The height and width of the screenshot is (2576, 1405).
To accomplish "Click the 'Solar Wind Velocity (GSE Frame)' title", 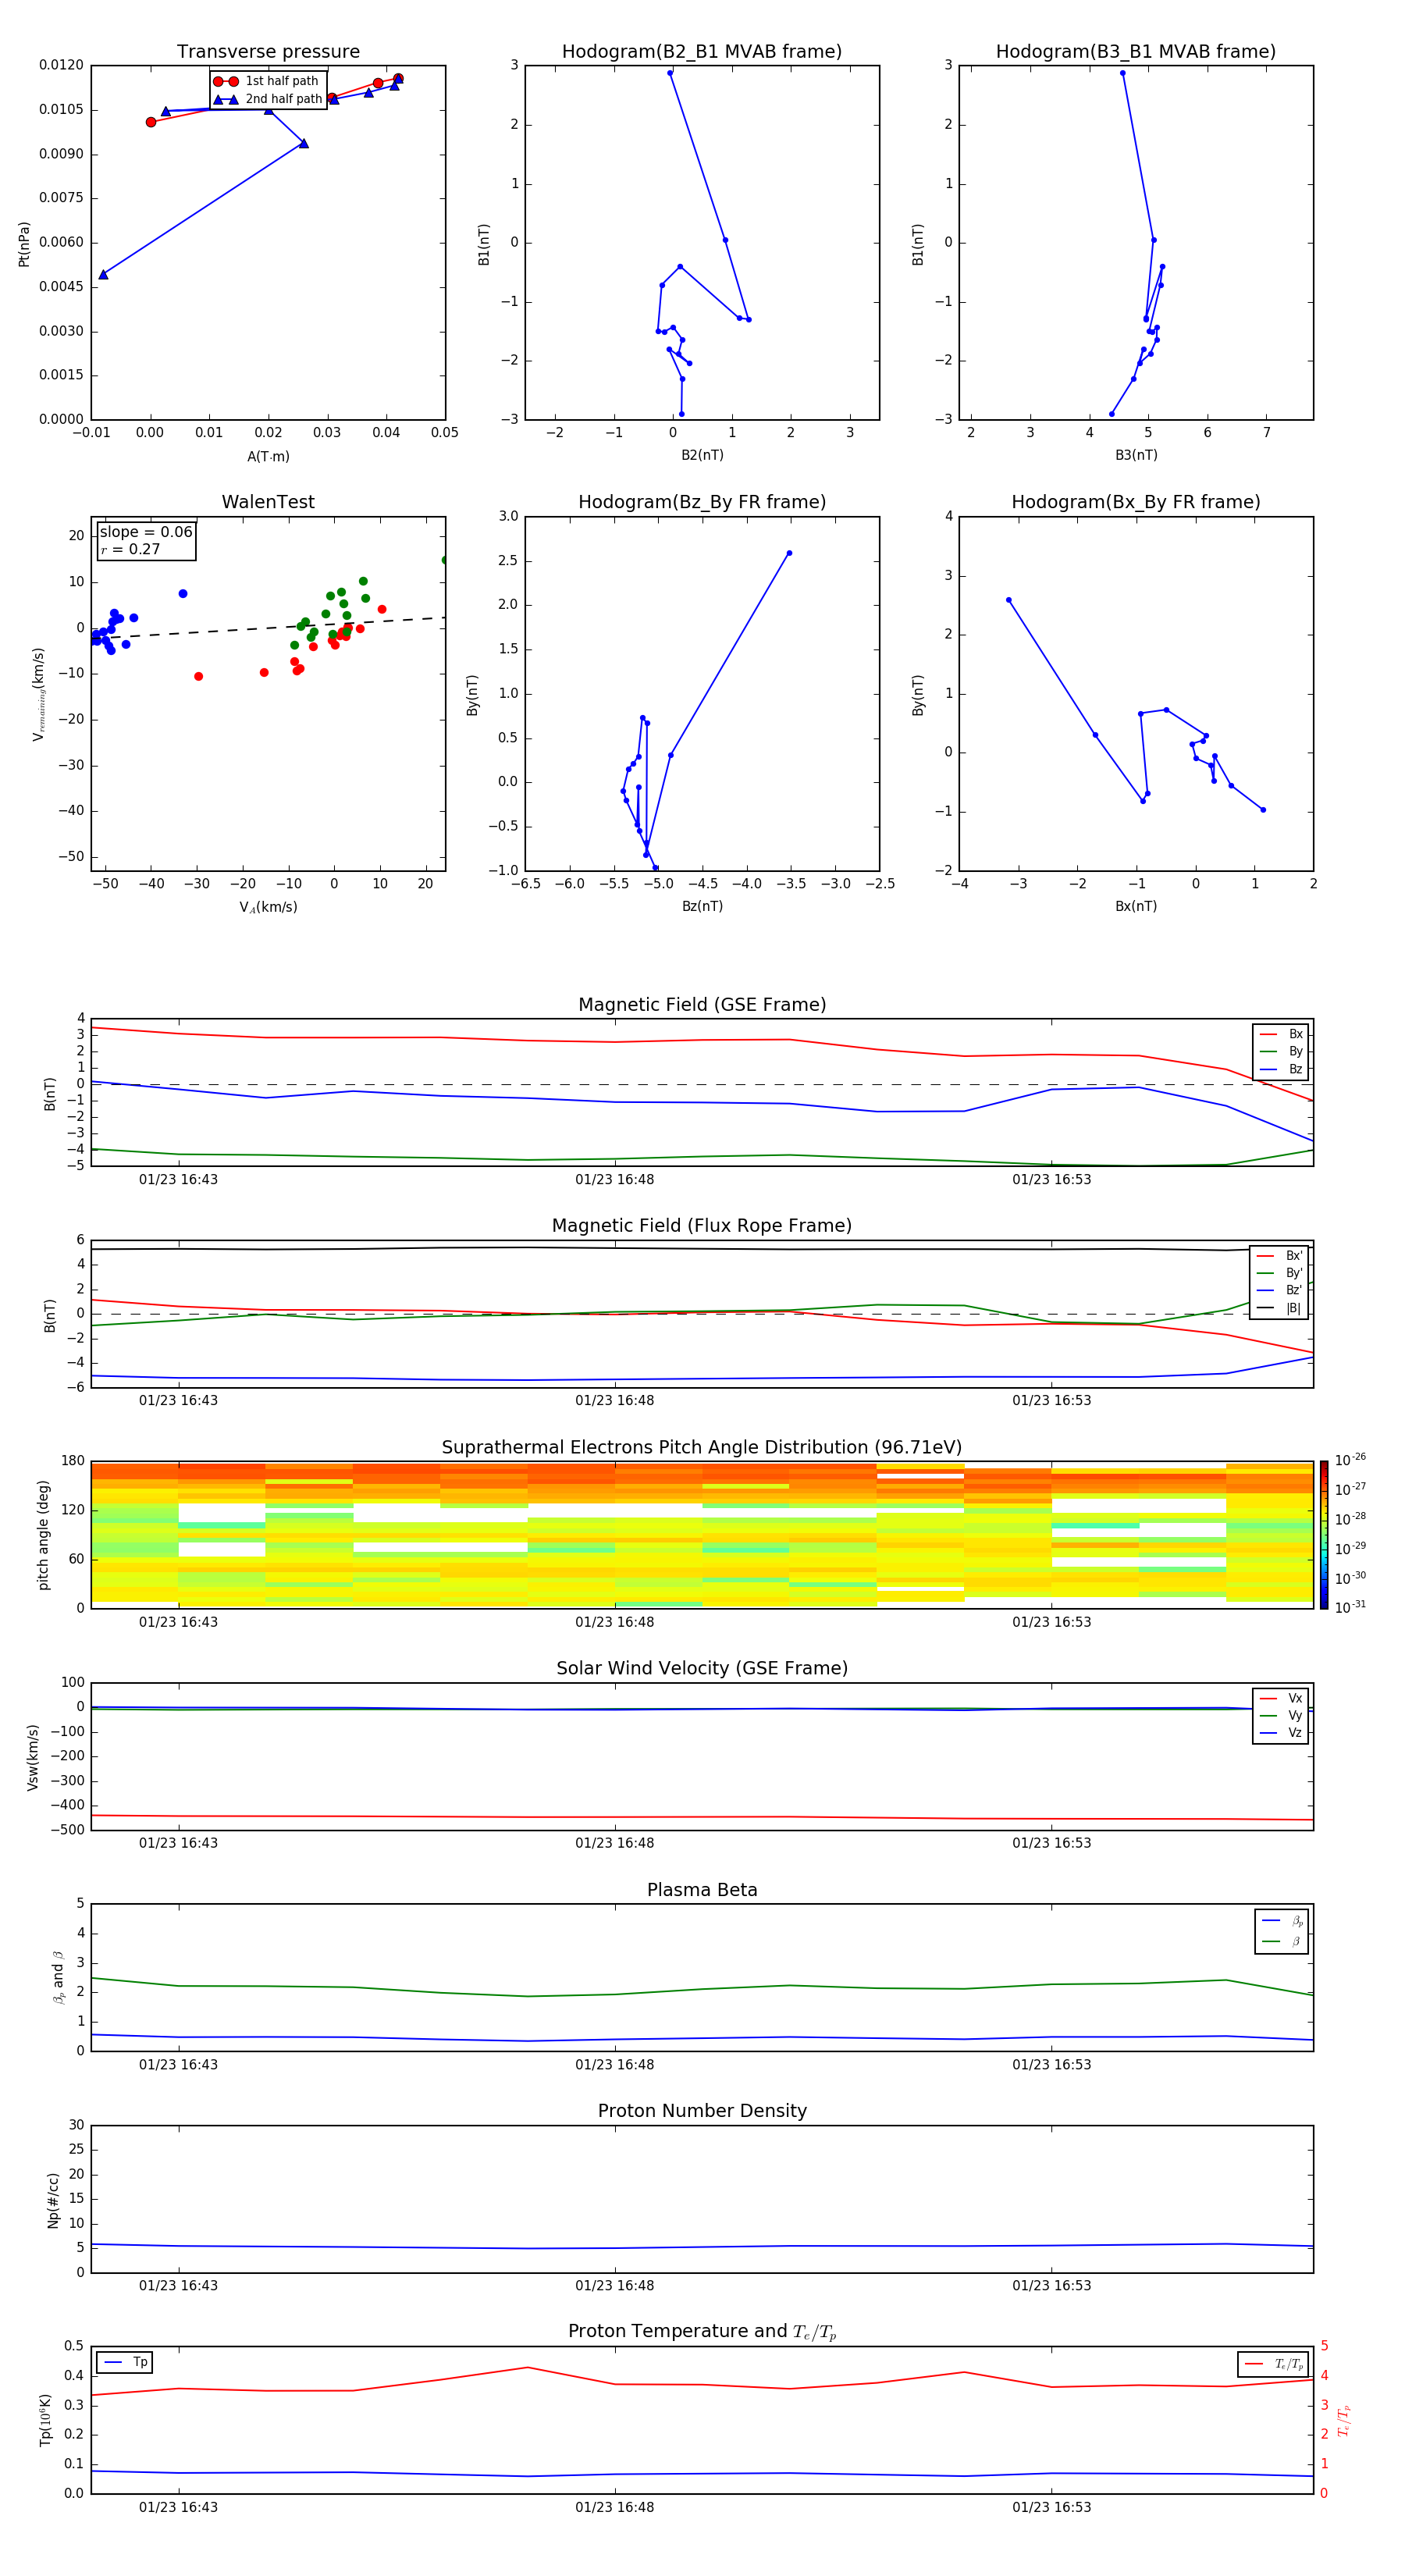I will tap(702, 1669).
